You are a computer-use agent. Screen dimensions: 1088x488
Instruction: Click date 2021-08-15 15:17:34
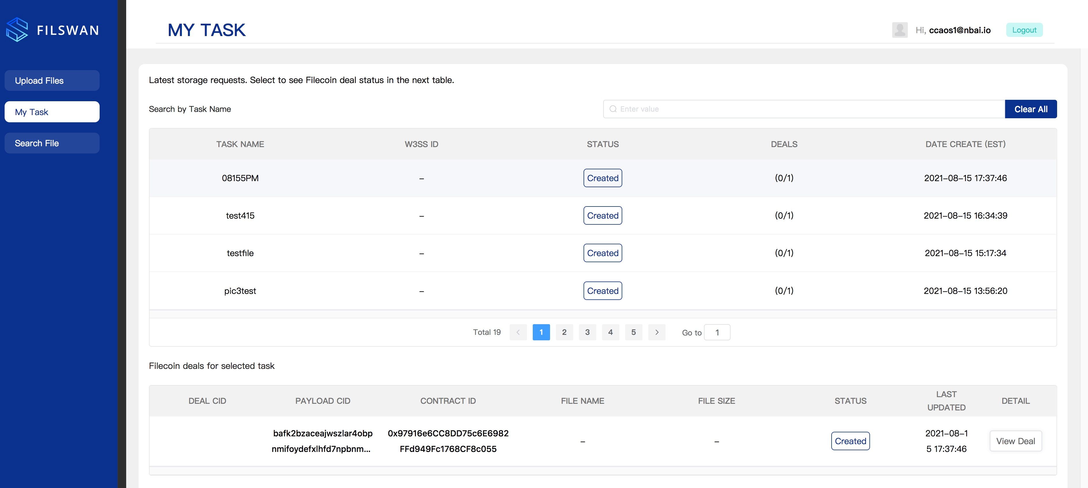[x=966, y=253]
